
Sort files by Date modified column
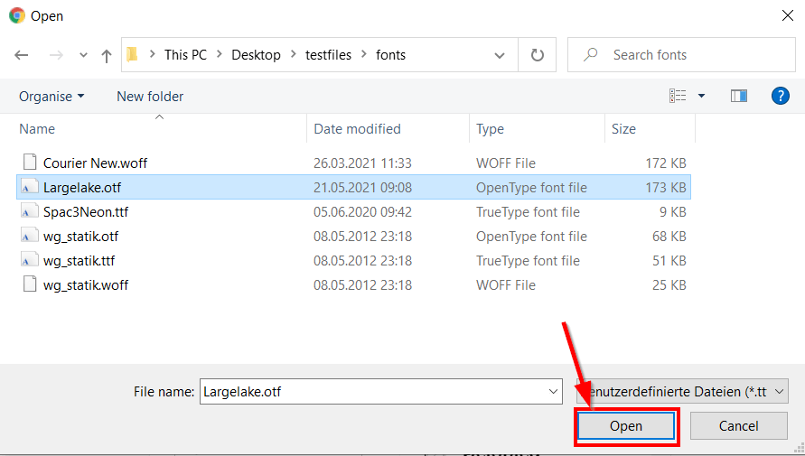pyautogui.click(x=357, y=129)
